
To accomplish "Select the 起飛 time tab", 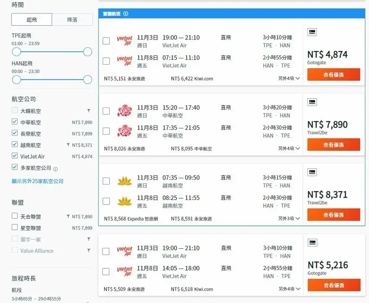I will (32, 20).
